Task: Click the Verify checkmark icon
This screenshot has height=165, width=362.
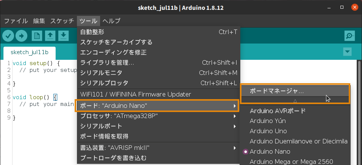Action: pos(8,36)
